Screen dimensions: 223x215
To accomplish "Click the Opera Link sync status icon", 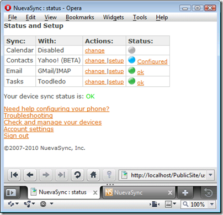I will tap(11, 204).
